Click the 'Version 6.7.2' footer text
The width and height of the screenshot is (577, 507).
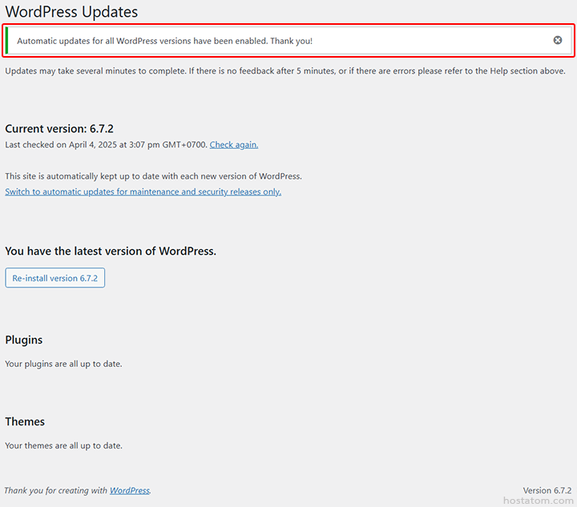click(x=547, y=490)
